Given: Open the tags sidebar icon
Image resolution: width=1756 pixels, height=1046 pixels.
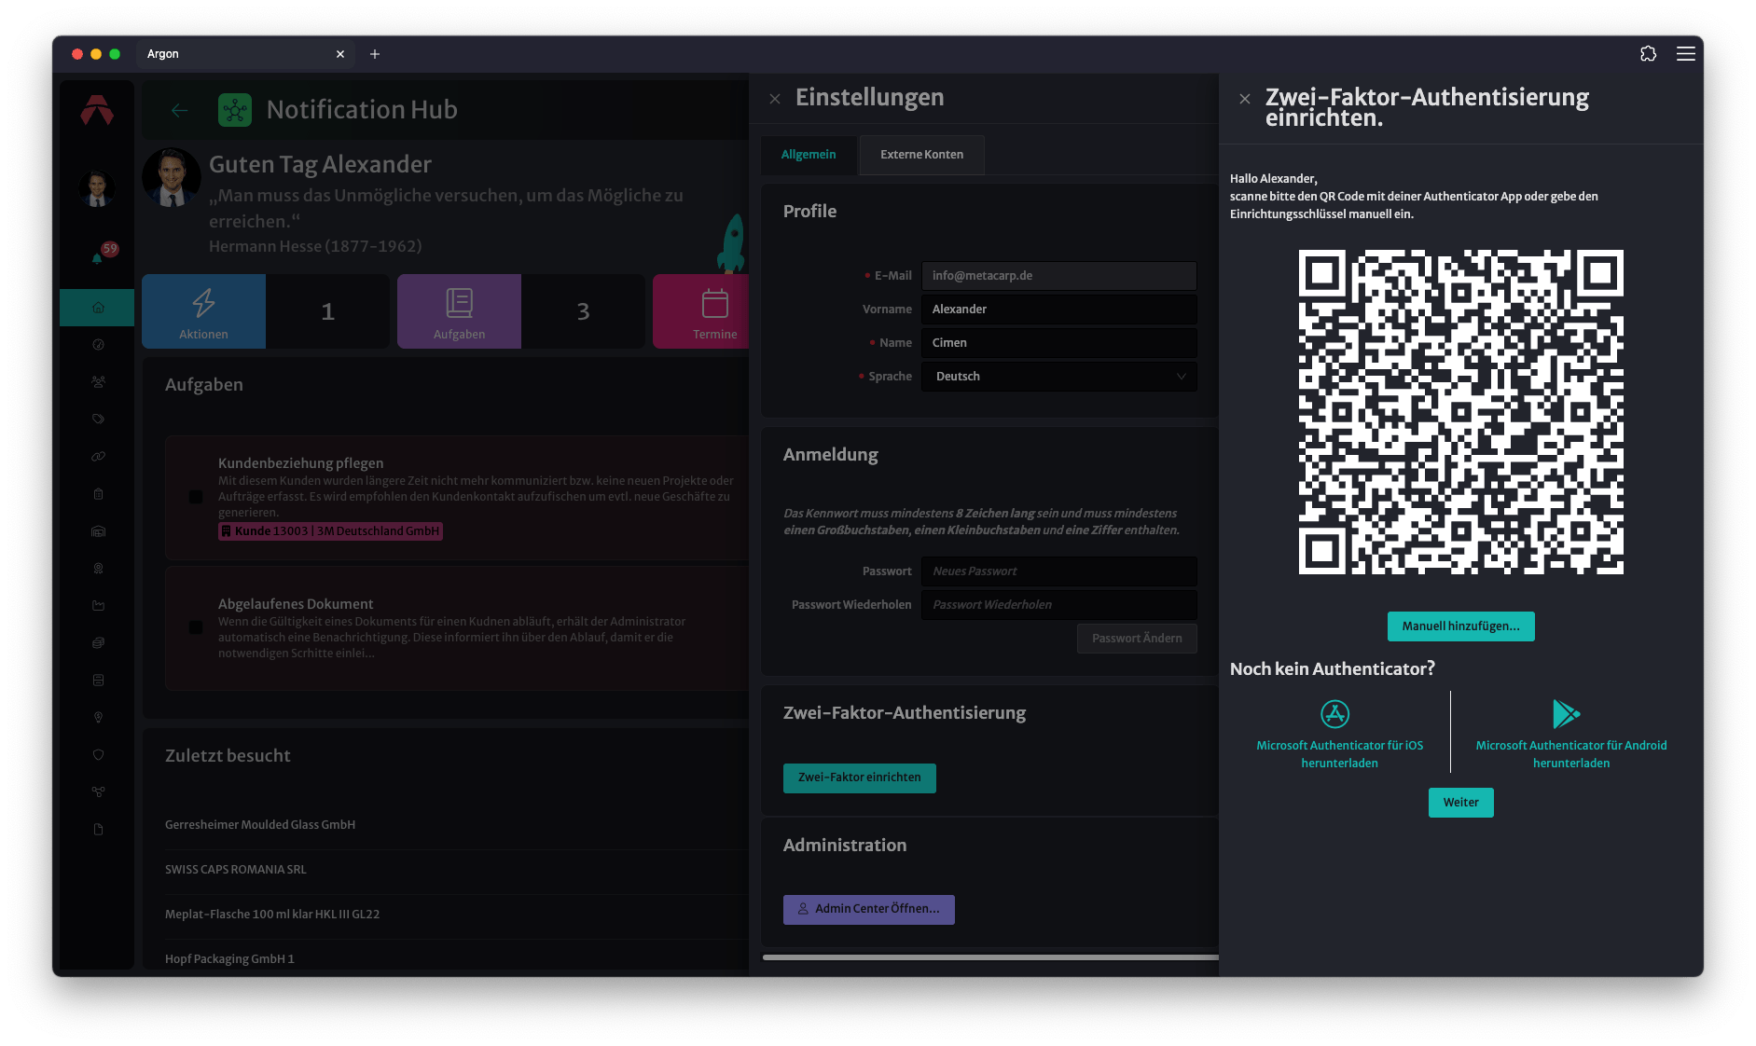Looking at the screenshot, I should 98,420.
